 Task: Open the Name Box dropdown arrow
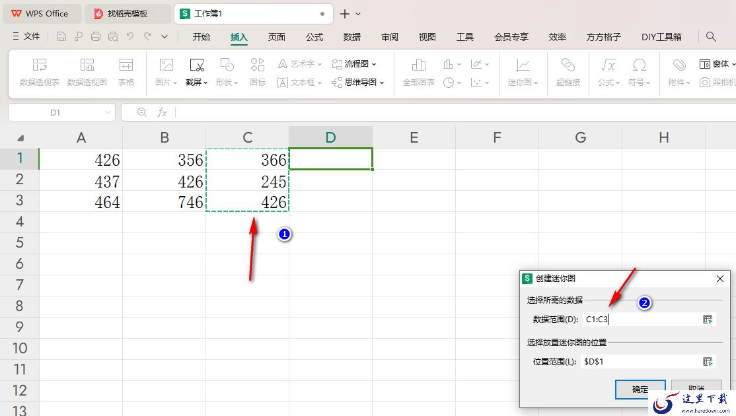click(108, 112)
